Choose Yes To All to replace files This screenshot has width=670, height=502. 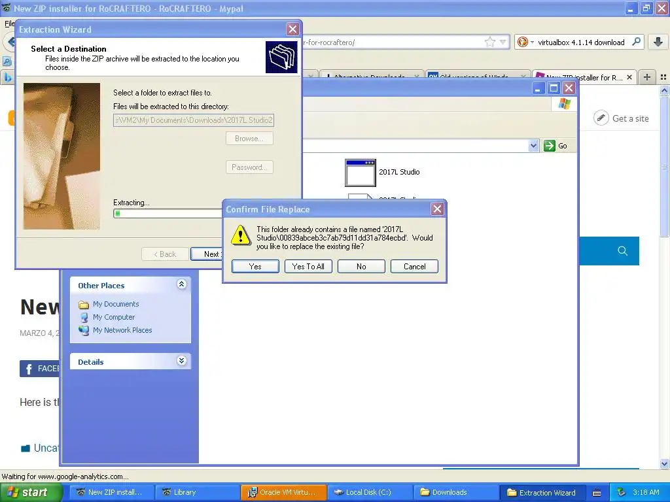pyautogui.click(x=308, y=267)
